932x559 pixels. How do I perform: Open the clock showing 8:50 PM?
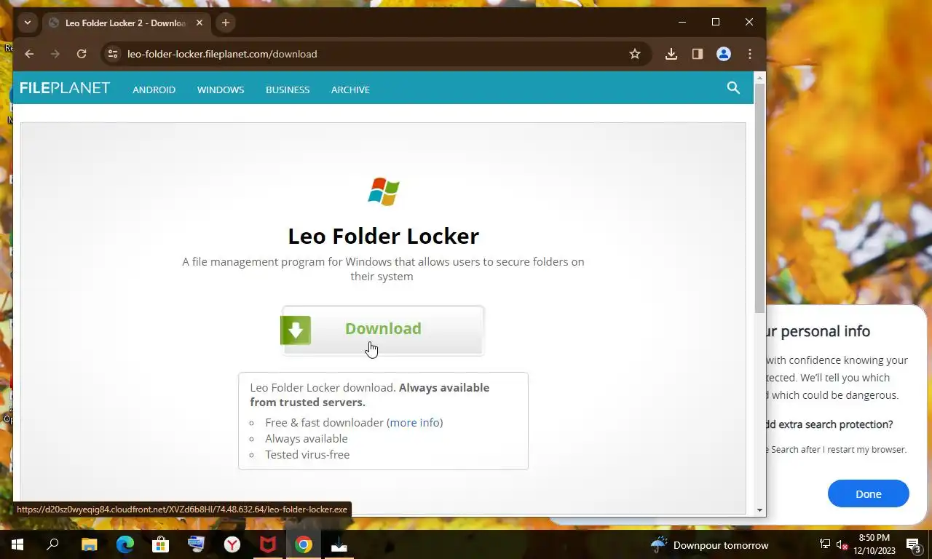point(874,544)
